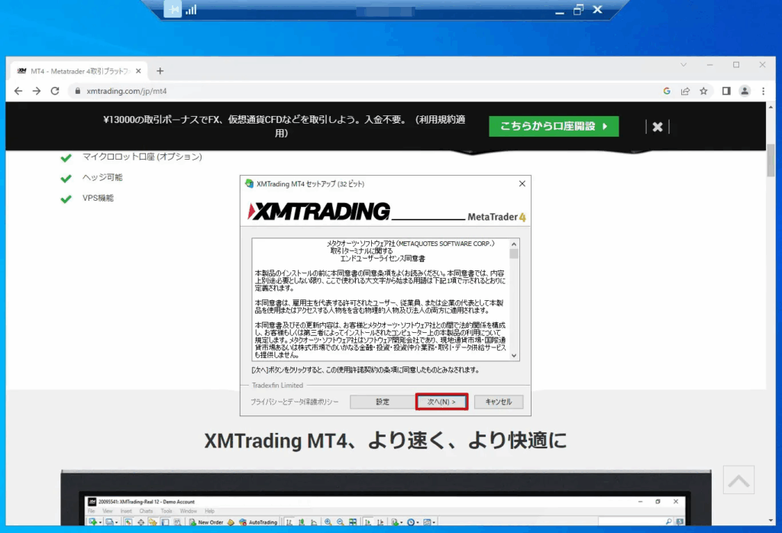This screenshot has height=533, width=782.
Task: Open the share page icon in address bar
Action: [685, 91]
